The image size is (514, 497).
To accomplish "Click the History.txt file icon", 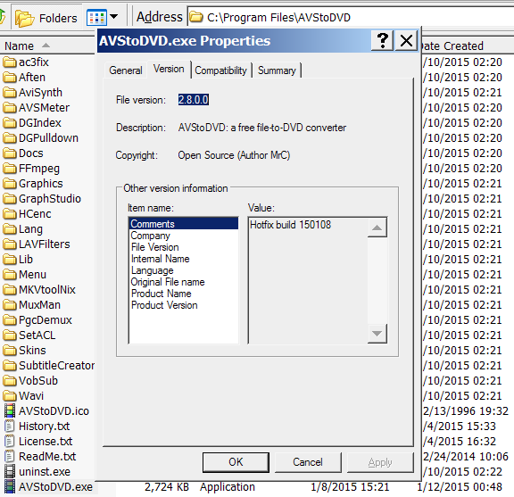I will click(10, 426).
